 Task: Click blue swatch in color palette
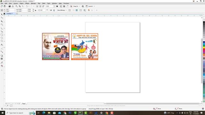(x=204, y=42)
